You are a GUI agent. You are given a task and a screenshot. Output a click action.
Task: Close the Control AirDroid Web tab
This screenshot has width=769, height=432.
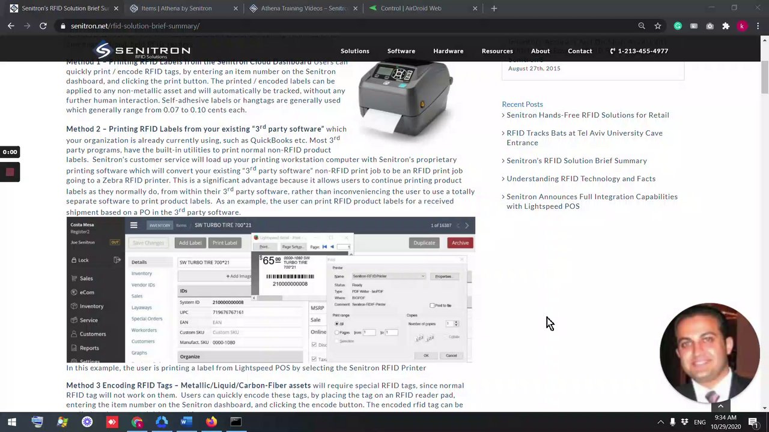pos(475,8)
